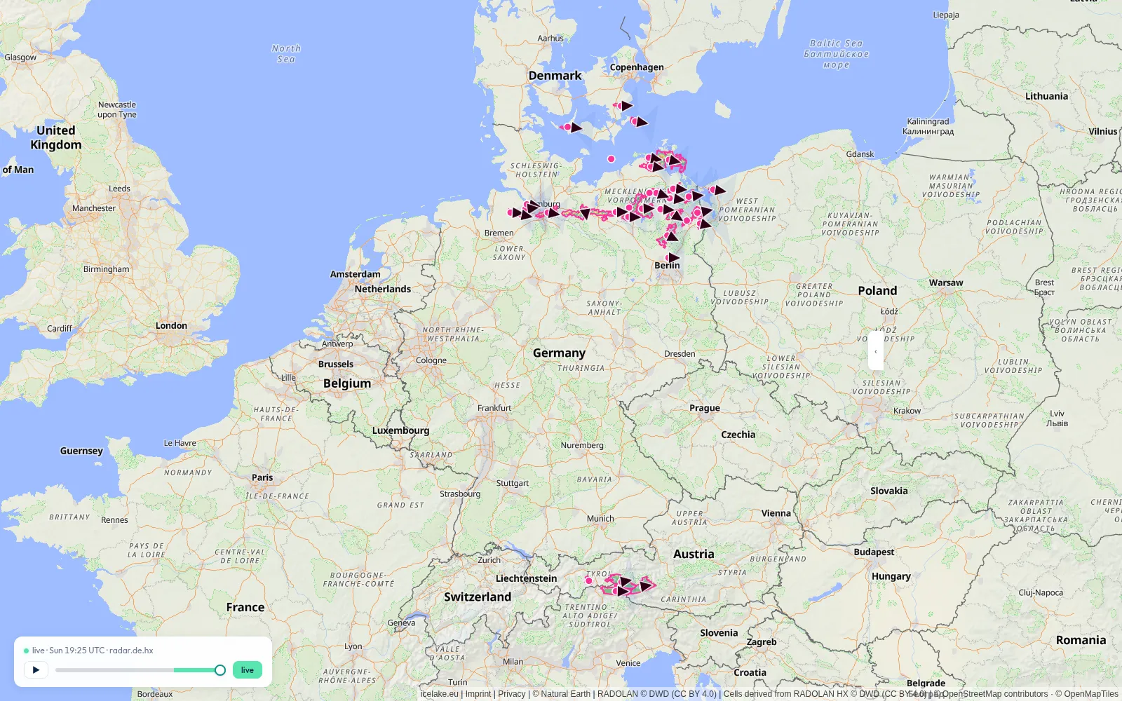This screenshot has width=1122, height=701.
Task: Open the icelake.eu footer link
Action: coord(439,694)
